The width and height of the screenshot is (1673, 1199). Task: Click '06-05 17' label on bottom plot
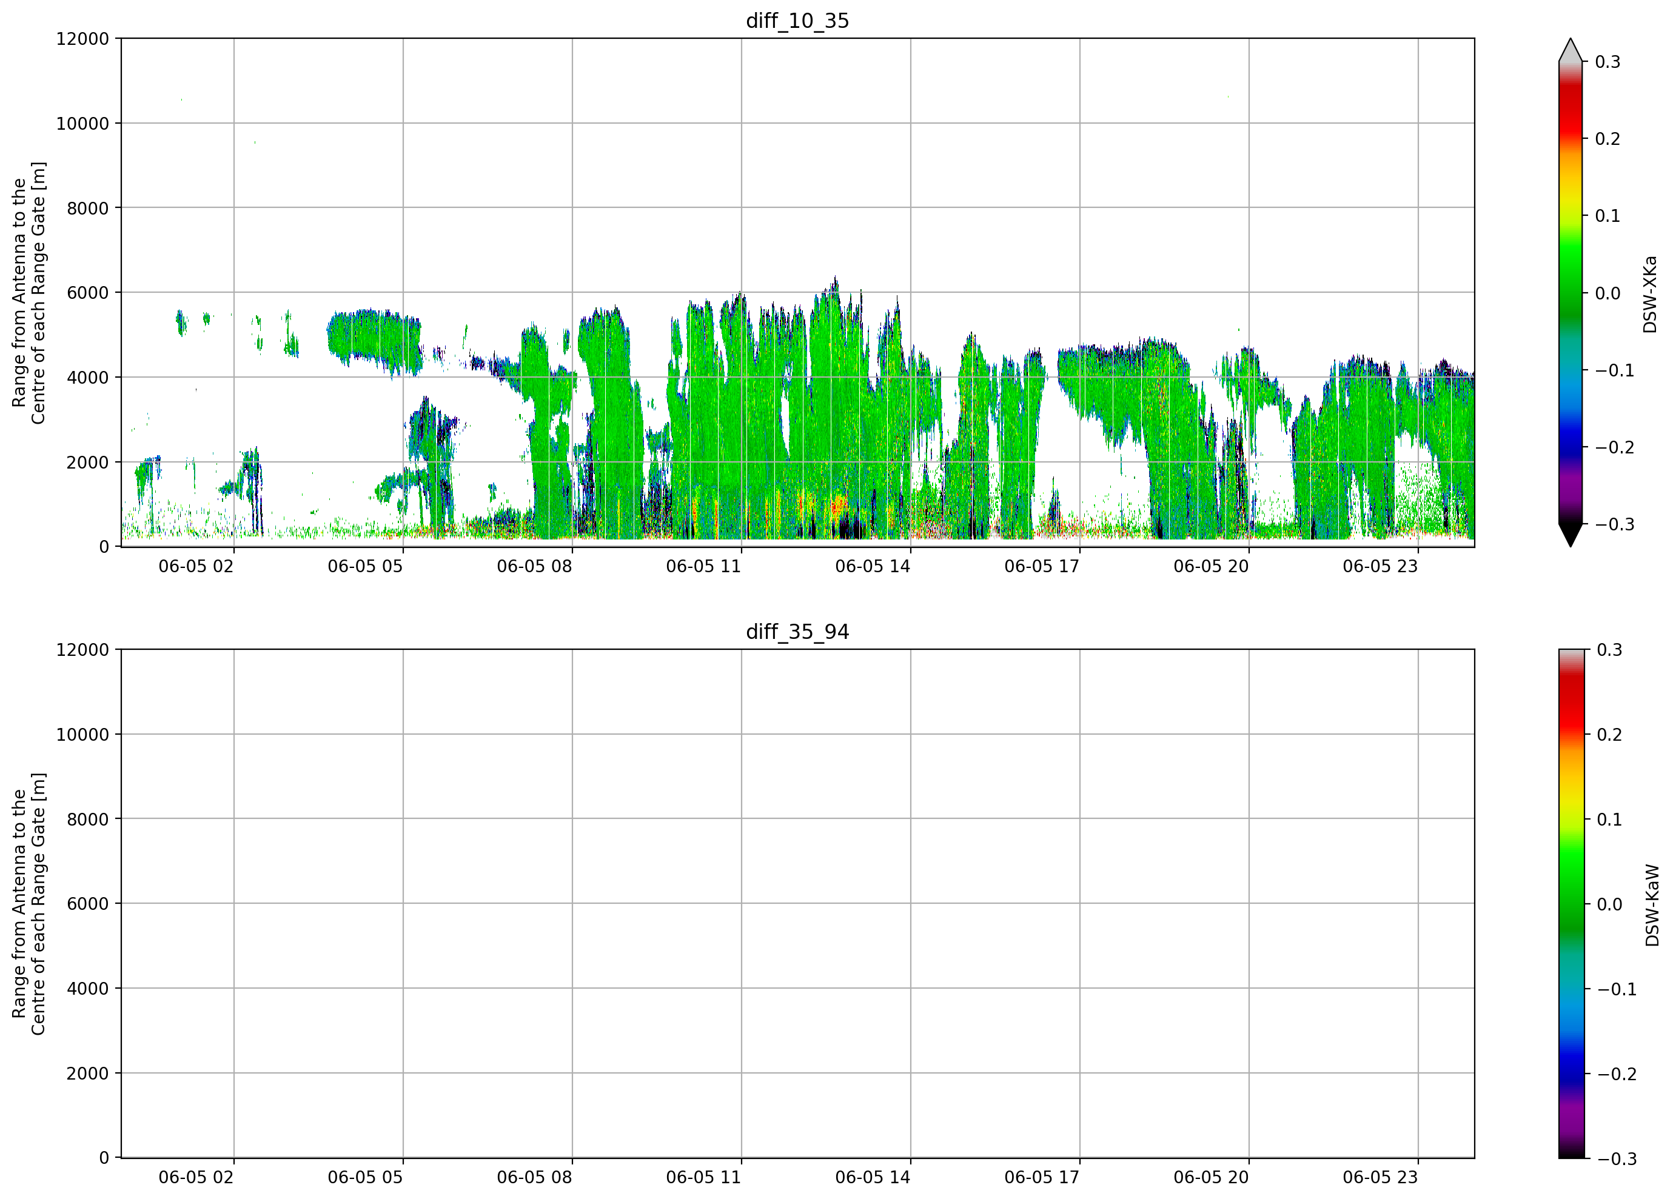pos(1042,1178)
